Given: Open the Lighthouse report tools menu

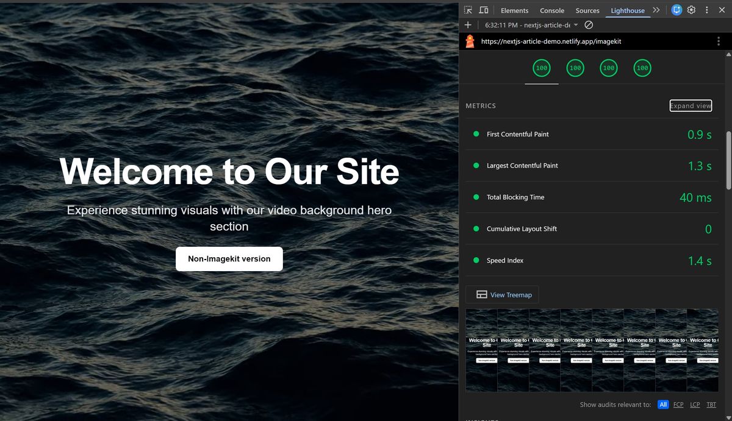Looking at the screenshot, I should pos(719,41).
